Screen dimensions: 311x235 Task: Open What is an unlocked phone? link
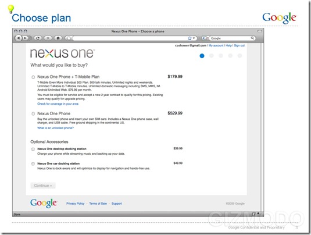[x=55, y=128]
